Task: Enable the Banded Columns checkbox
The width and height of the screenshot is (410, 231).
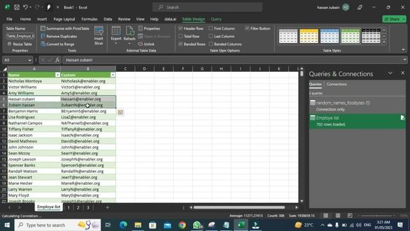Action: 211,44
